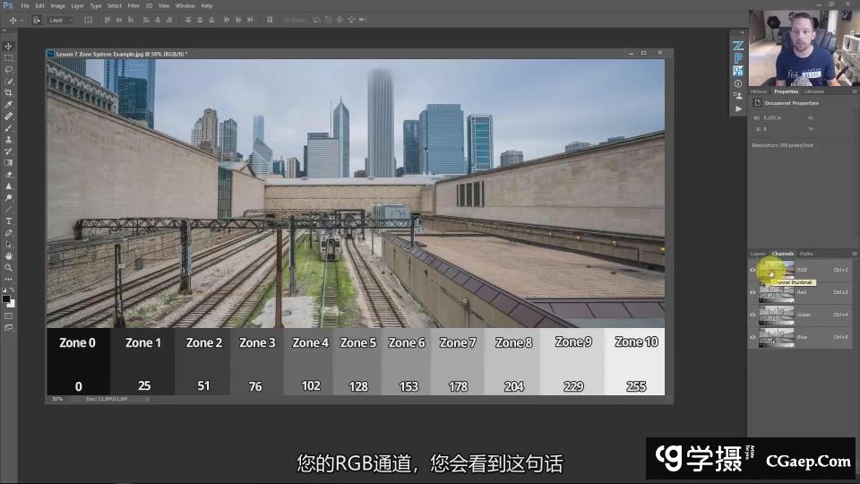Image resolution: width=860 pixels, height=484 pixels.
Task: Select the Move tool in the toolbox
Action: click(9, 46)
